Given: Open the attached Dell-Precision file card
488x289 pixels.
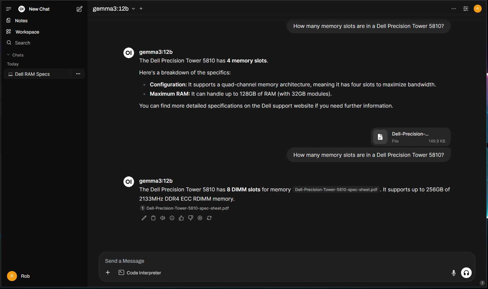Looking at the screenshot, I should [x=411, y=137].
